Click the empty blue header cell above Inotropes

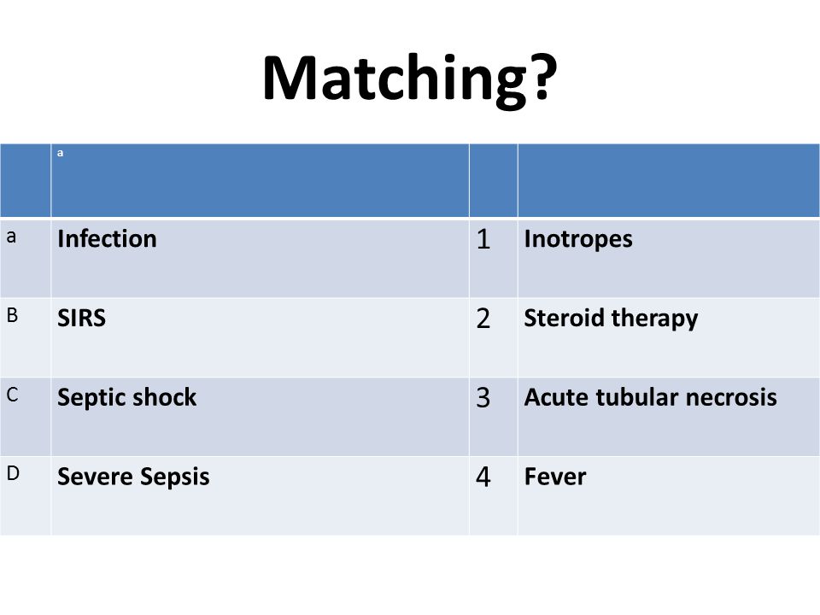669,180
